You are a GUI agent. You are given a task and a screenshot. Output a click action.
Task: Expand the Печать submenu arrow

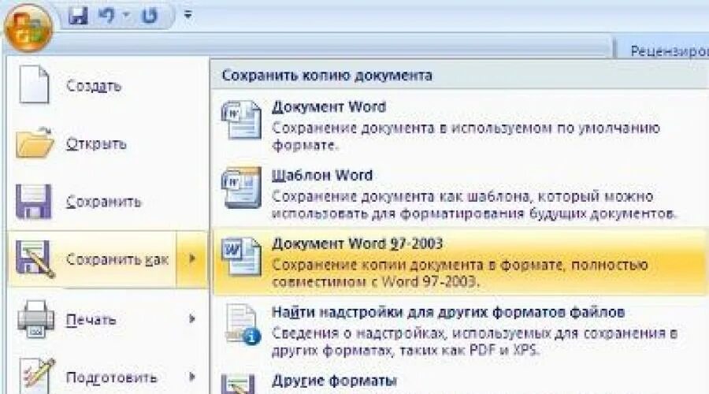click(x=192, y=319)
